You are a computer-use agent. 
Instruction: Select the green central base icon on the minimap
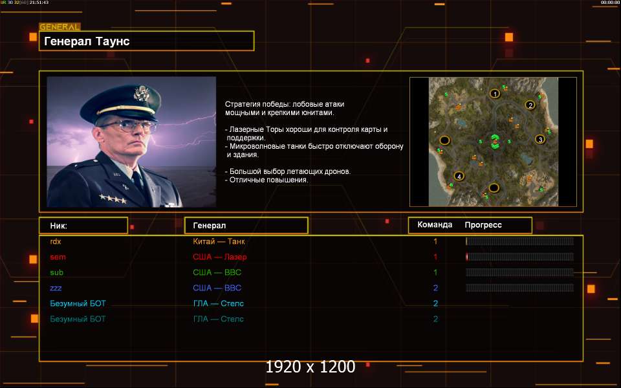(495, 142)
